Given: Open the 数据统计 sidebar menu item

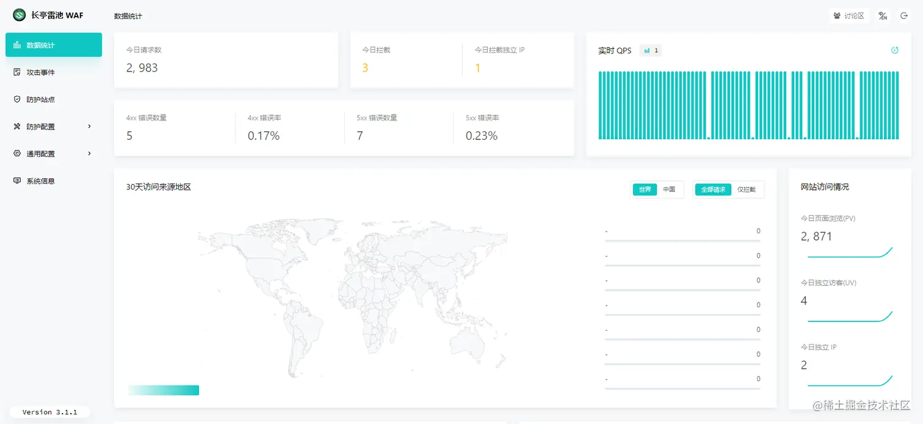Looking at the screenshot, I should [54, 45].
